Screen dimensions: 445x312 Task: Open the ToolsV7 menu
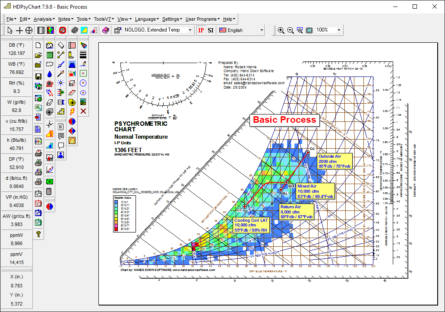(103, 19)
